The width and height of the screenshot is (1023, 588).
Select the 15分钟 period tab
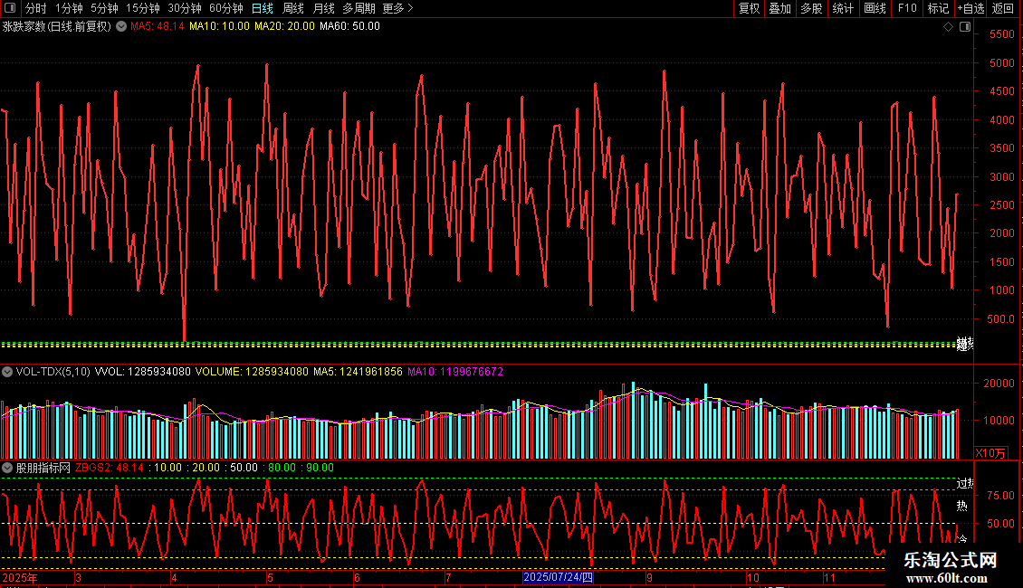pos(142,8)
